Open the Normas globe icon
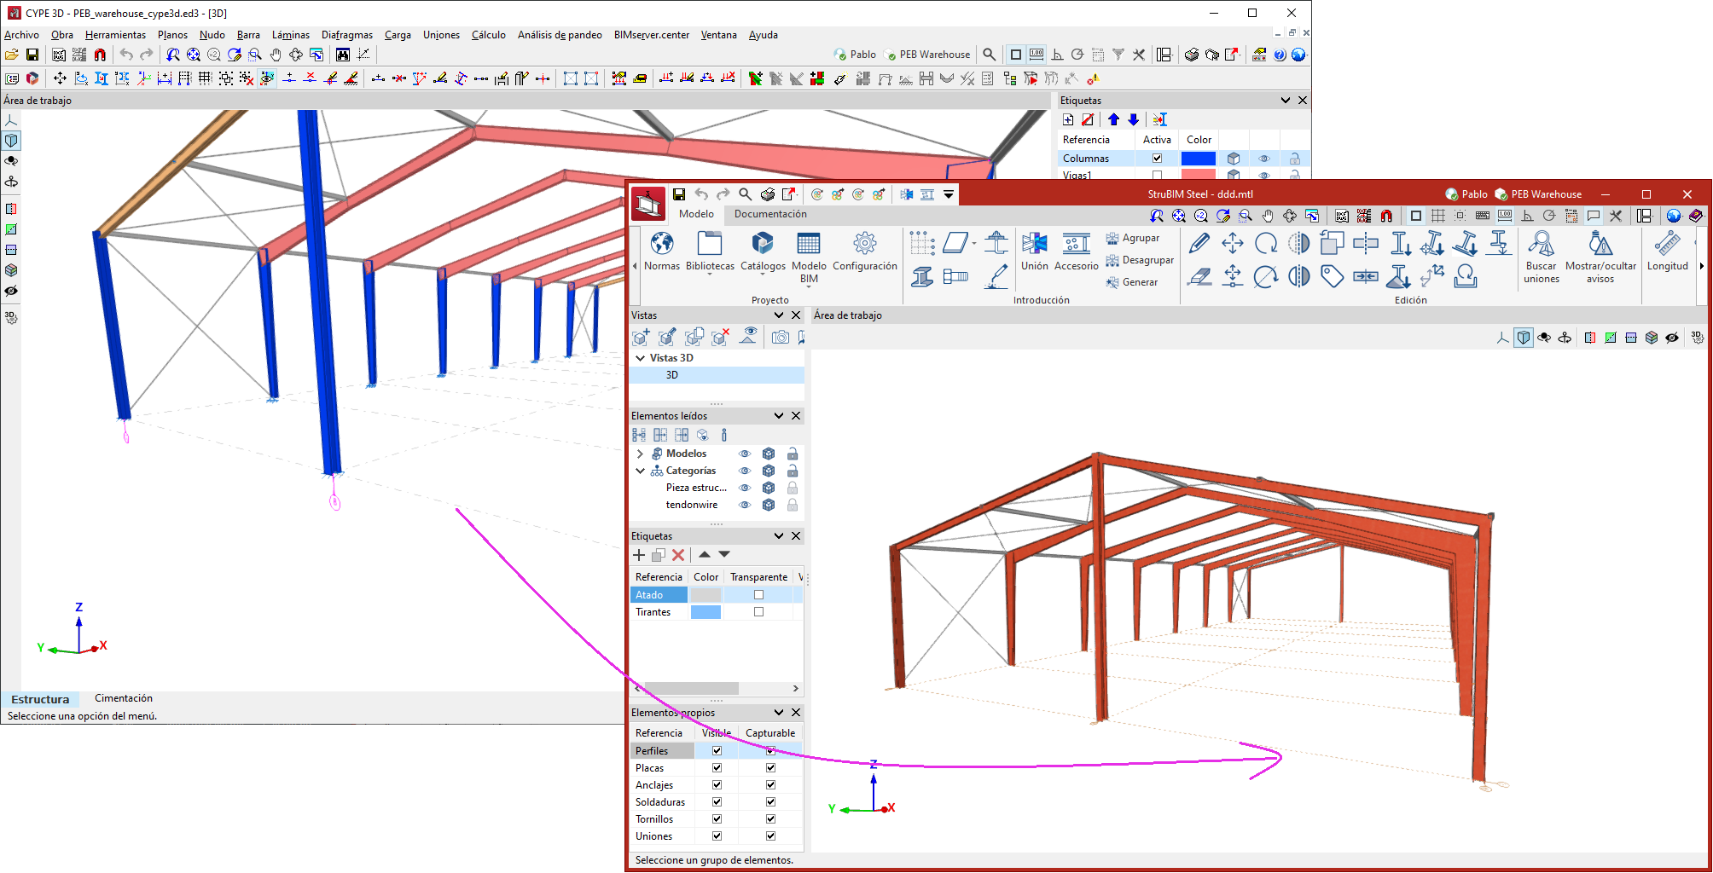 tap(662, 245)
